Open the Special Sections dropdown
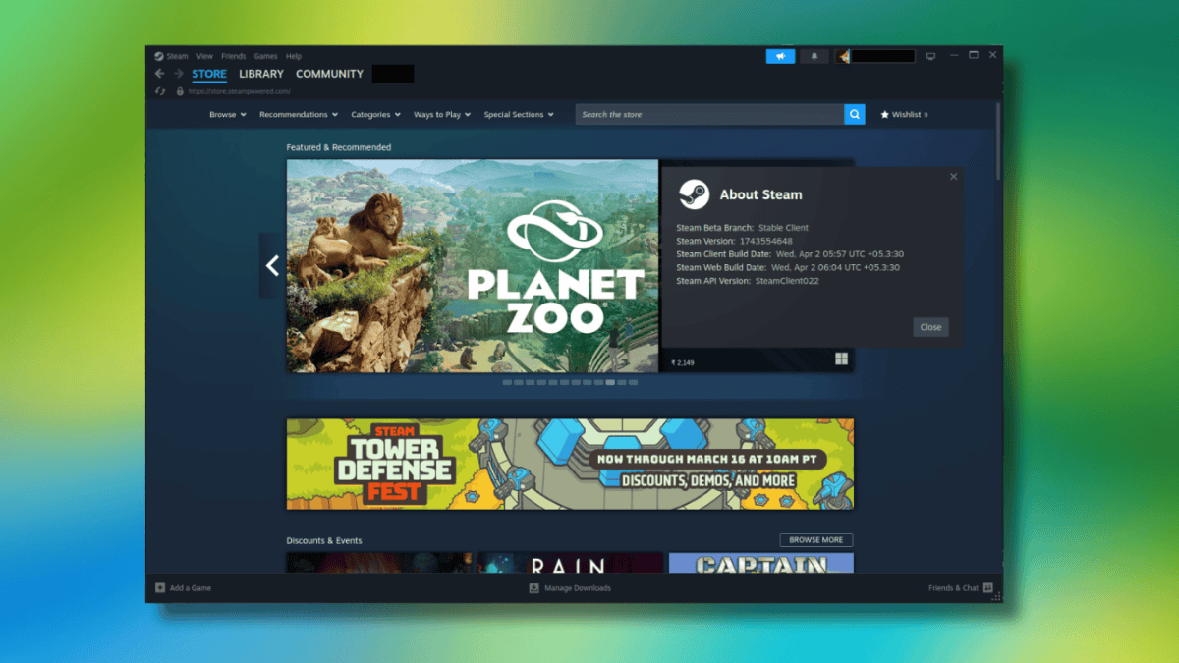Viewport: 1179px width, 663px height. click(x=518, y=115)
